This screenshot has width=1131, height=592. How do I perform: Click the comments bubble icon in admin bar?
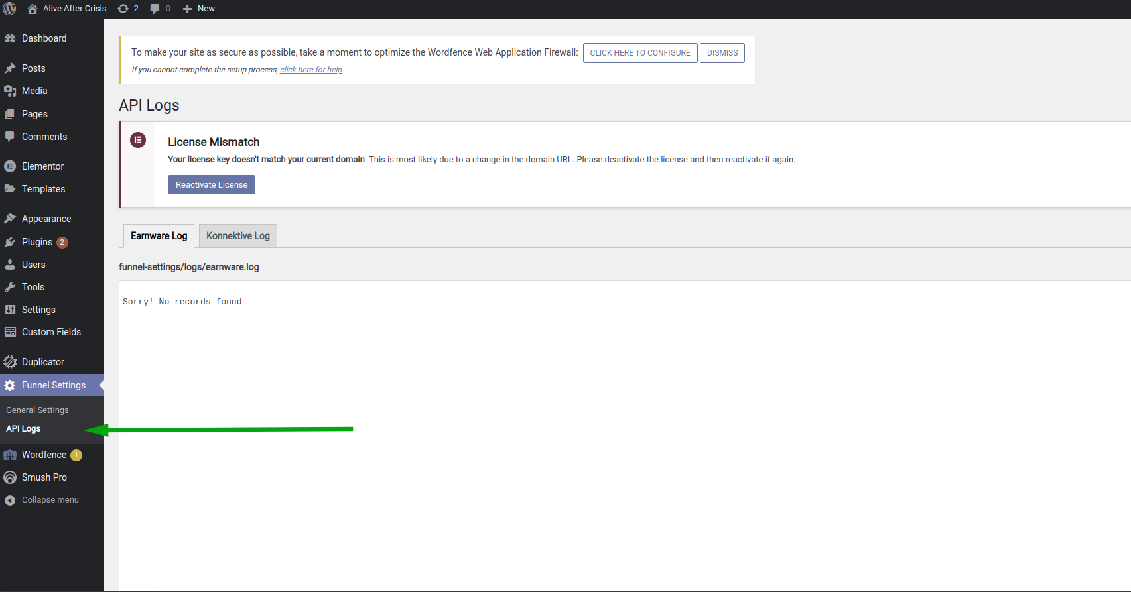pyautogui.click(x=155, y=9)
